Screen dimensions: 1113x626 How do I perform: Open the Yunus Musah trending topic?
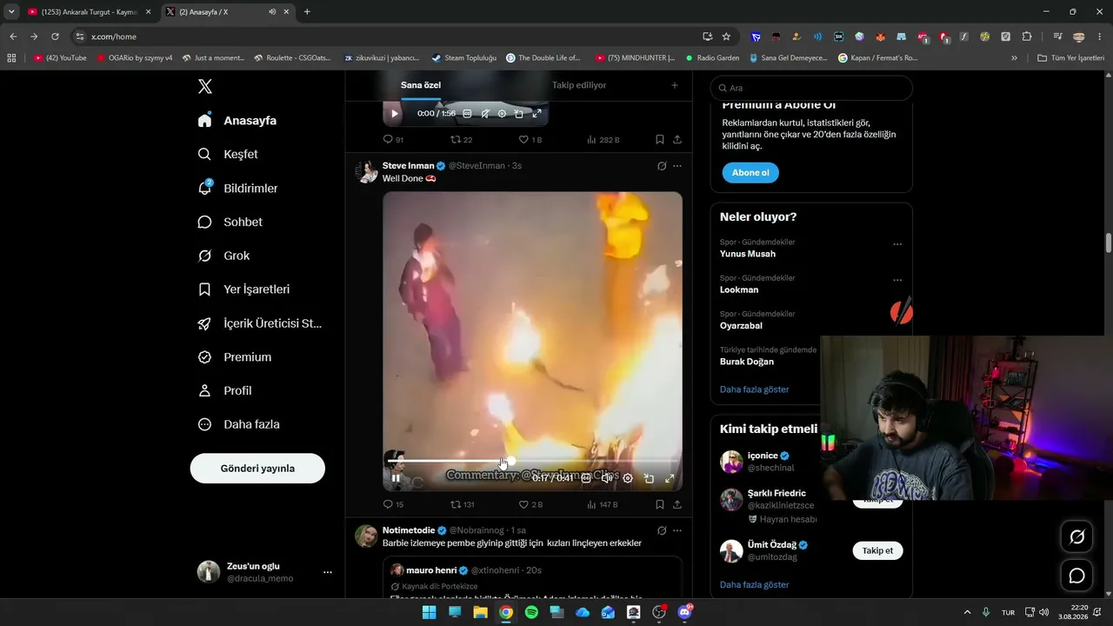748,254
